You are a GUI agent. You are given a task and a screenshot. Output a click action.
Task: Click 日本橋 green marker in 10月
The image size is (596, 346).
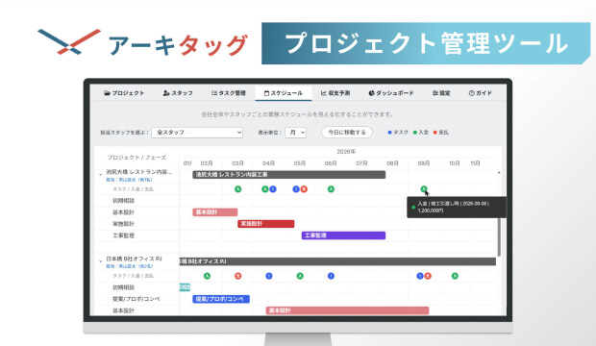pyautogui.click(x=455, y=276)
